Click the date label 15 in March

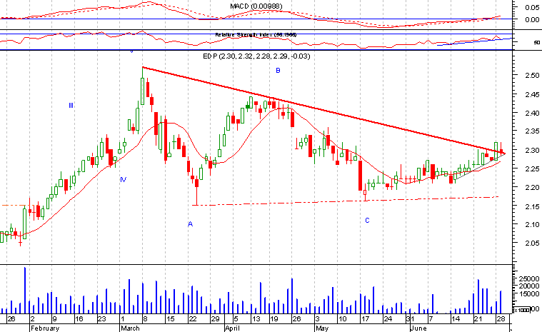pyautogui.click(x=171, y=319)
